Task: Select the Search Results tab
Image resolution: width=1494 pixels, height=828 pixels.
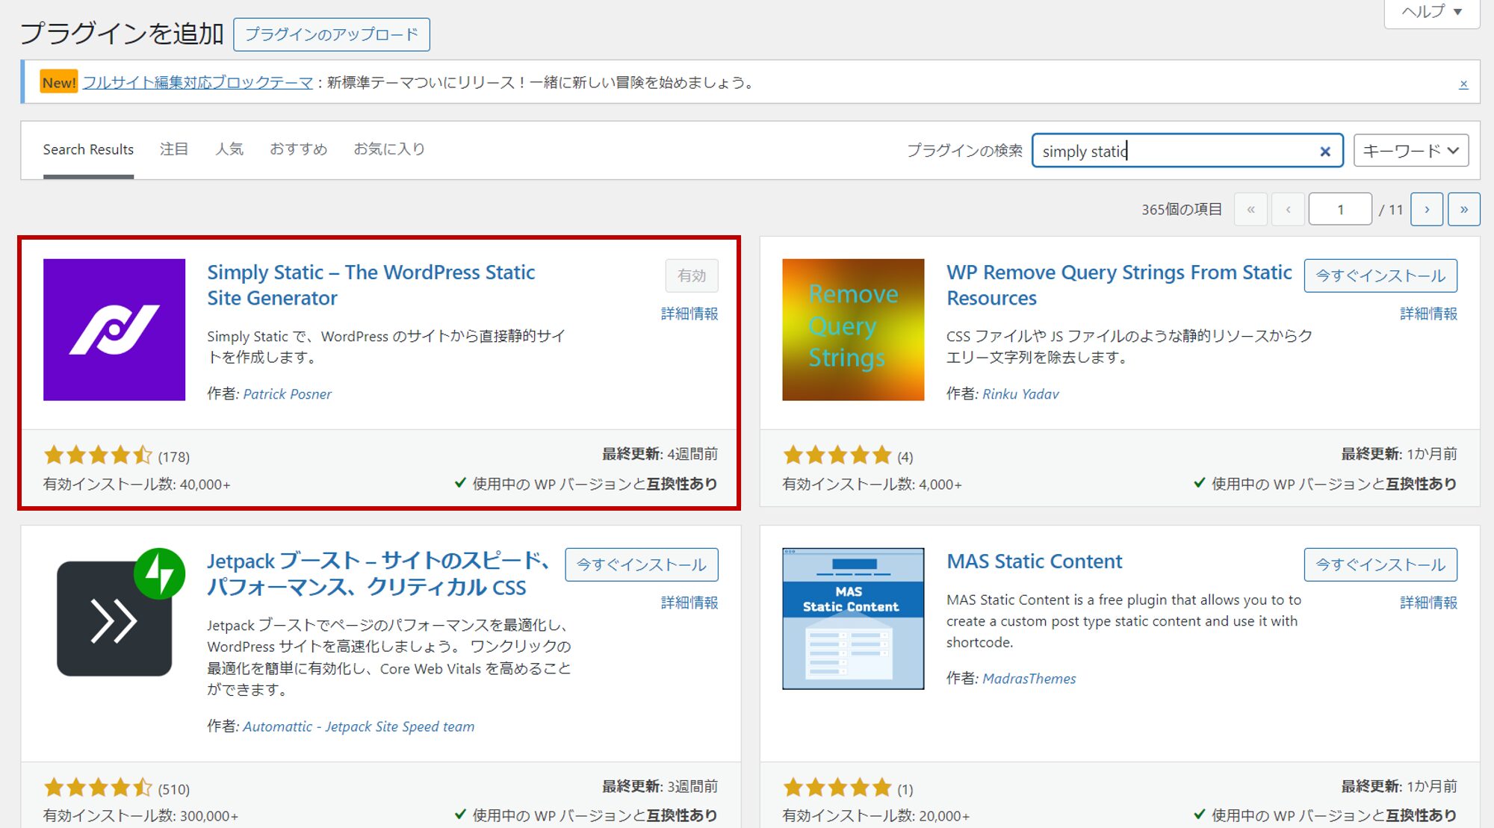Action: (88, 149)
